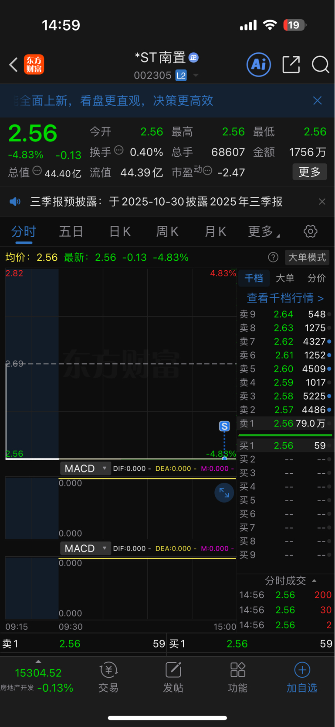Open the search magnifier icon
Image resolution: width=335 pixels, height=727 pixels.
coord(321,65)
